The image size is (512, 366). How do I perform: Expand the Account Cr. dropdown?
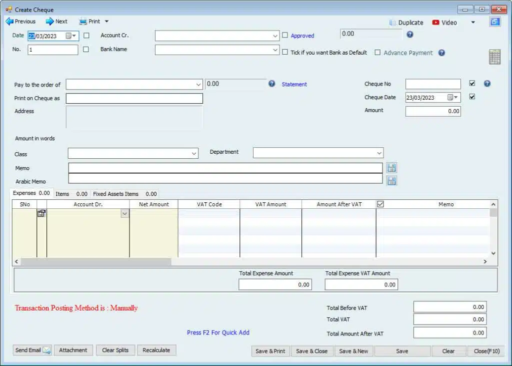coord(275,36)
